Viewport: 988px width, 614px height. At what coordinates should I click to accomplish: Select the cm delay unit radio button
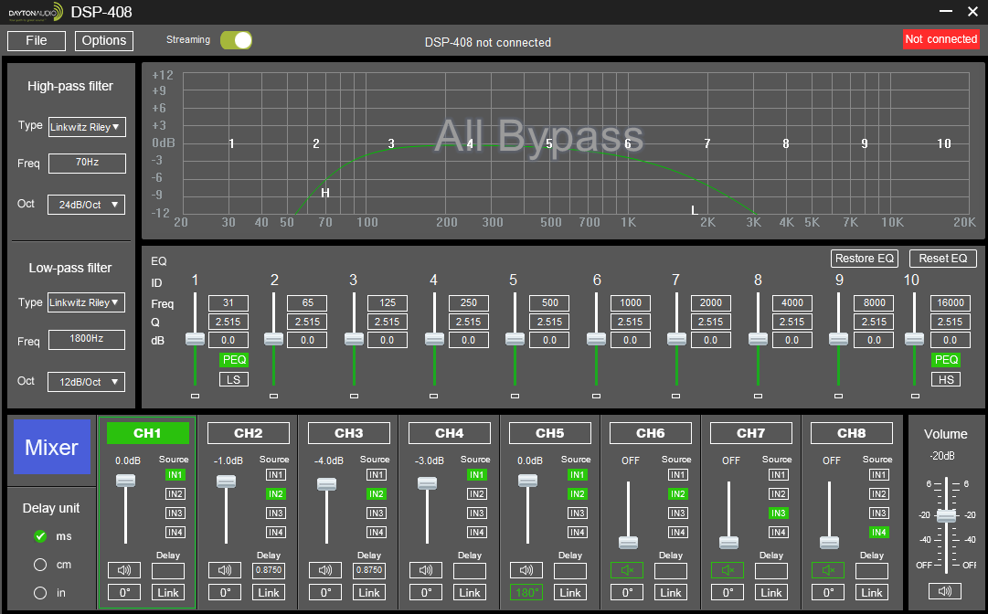(x=40, y=565)
